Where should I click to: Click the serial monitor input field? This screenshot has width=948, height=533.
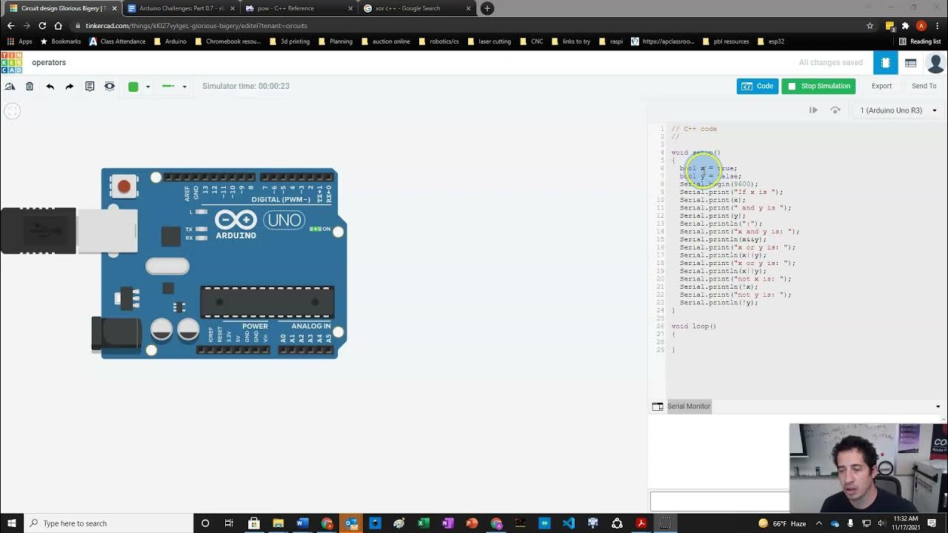pos(720,501)
